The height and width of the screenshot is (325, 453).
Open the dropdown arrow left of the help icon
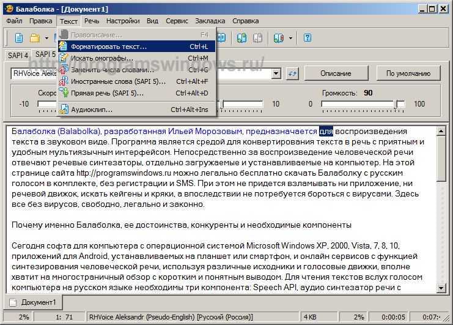(290, 38)
